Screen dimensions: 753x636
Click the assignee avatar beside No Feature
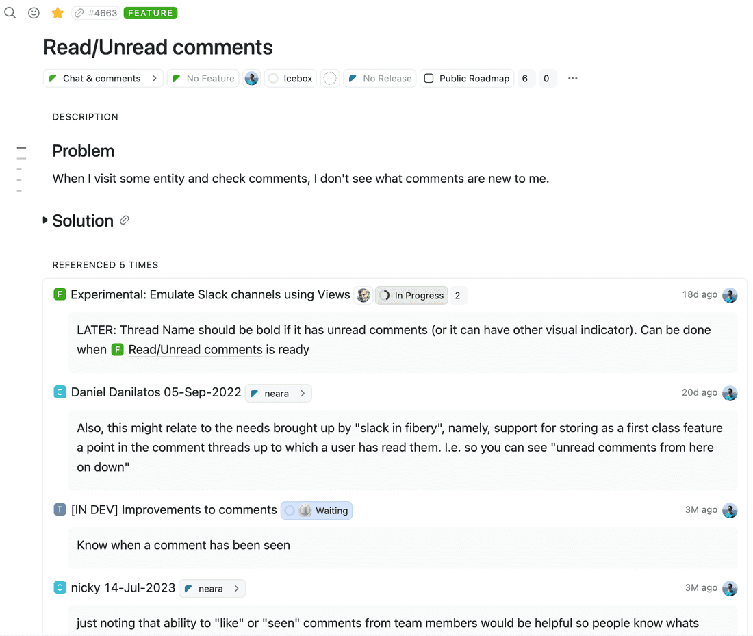point(252,78)
